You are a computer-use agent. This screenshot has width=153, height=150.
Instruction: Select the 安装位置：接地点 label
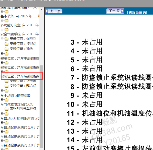coord(23,43)
